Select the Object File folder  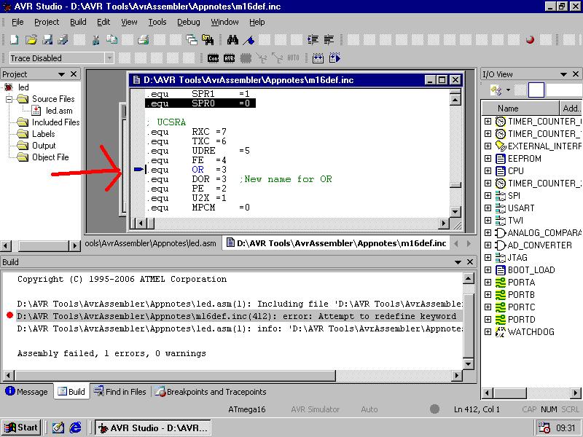coord(50,157)
